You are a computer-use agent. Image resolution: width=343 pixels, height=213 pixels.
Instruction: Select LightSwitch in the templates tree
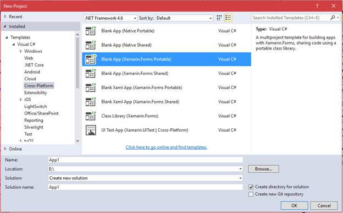(x=36, y=107)
